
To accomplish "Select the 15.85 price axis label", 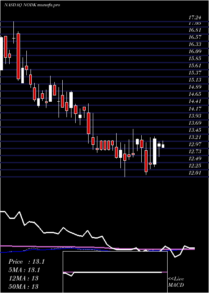I will tap(195, 59).
